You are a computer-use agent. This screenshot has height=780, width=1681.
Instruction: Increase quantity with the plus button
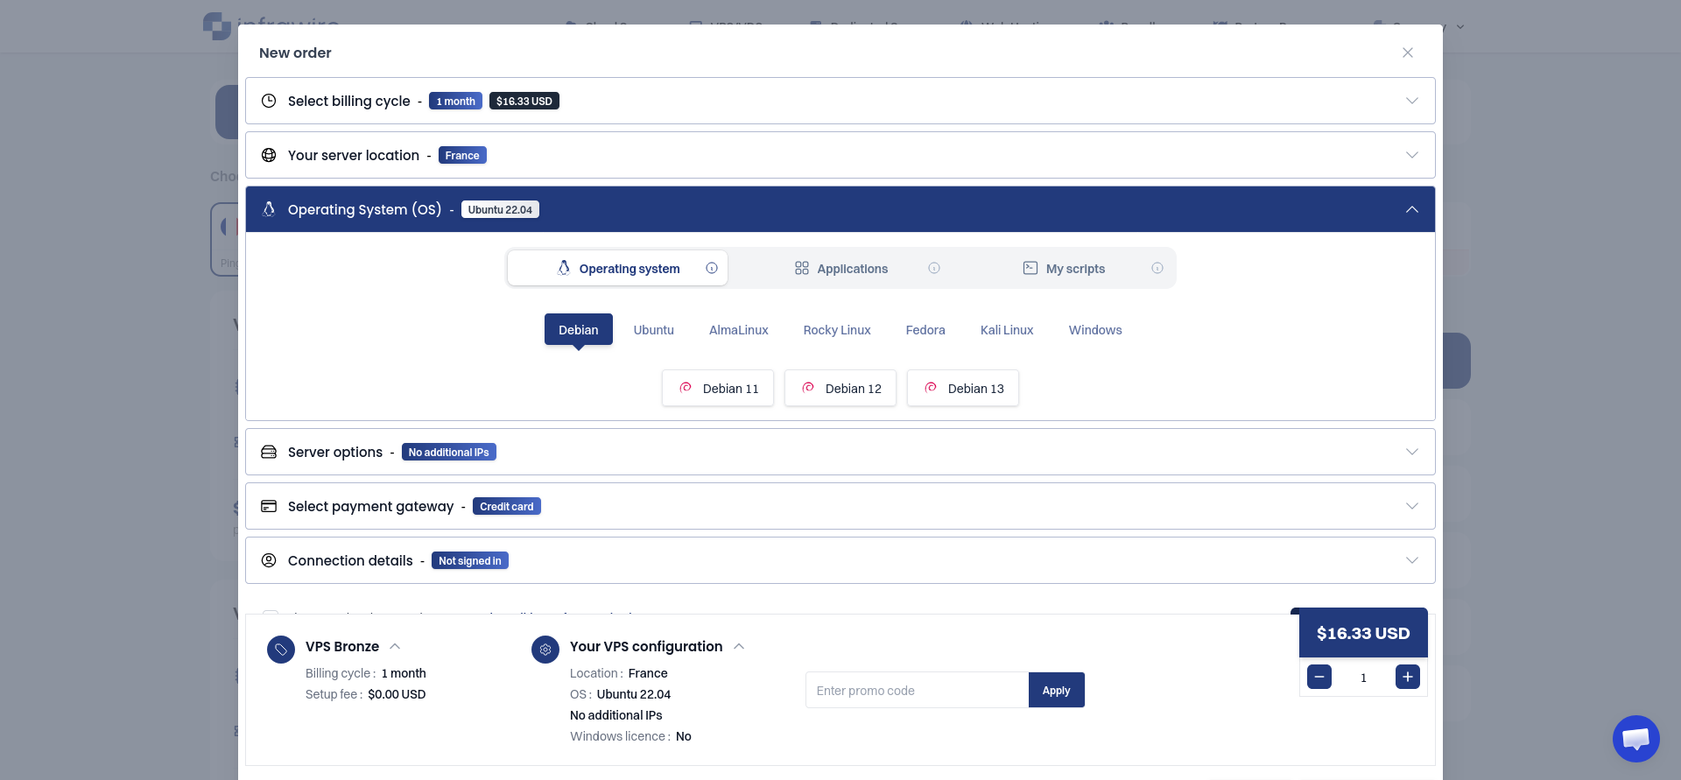1408,677
